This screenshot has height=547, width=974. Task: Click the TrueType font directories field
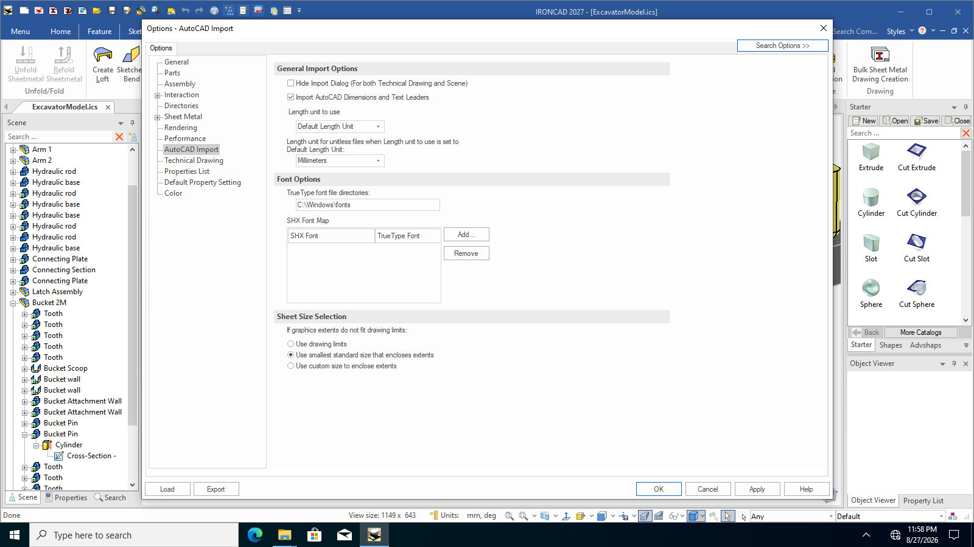point(368,205)
